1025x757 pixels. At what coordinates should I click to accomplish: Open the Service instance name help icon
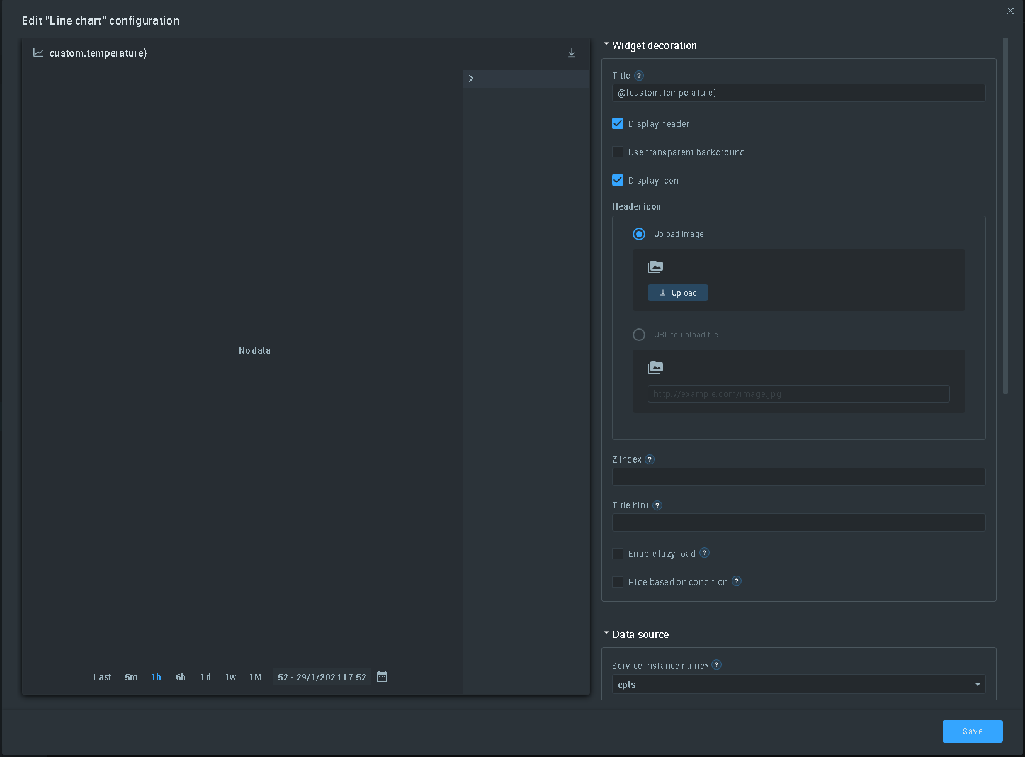point(716,664)
